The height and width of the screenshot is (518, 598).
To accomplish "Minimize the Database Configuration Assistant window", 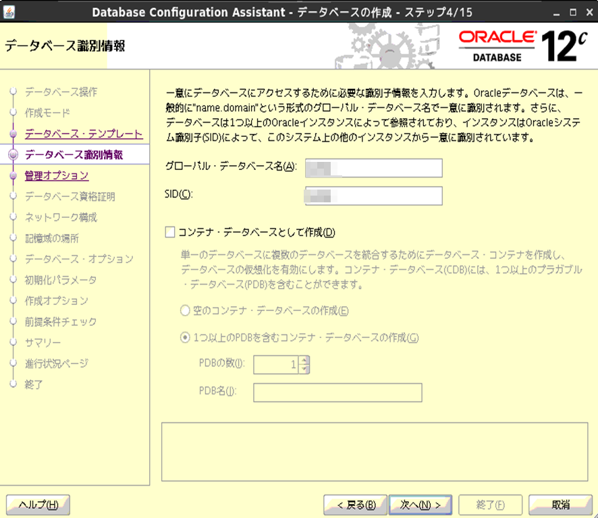I will pyautogui.click(x=556, y=13).
